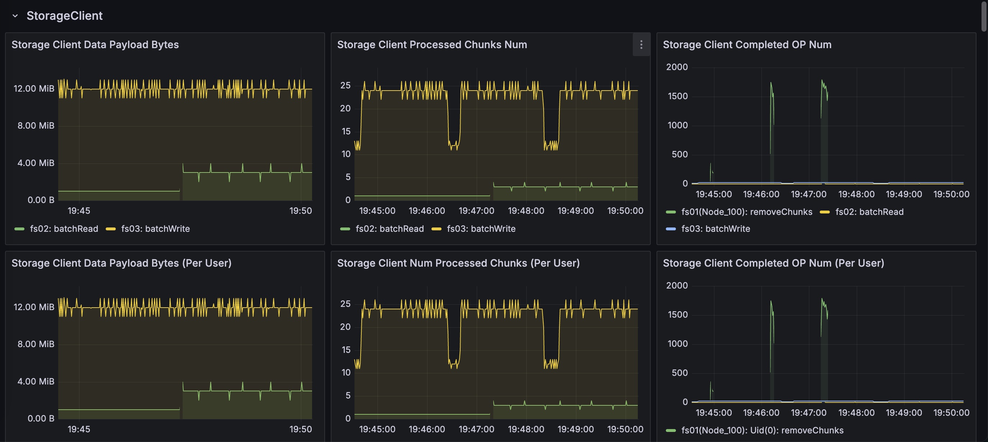Viewport: 988px width, 442px height.
Task: Click blue color swatch for fs03: batchWrite OP Num
Action: click(671, 229)
